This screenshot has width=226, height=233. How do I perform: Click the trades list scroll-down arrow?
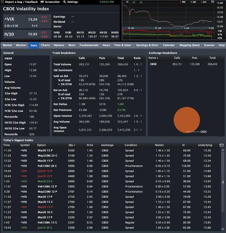pos(223,229)
